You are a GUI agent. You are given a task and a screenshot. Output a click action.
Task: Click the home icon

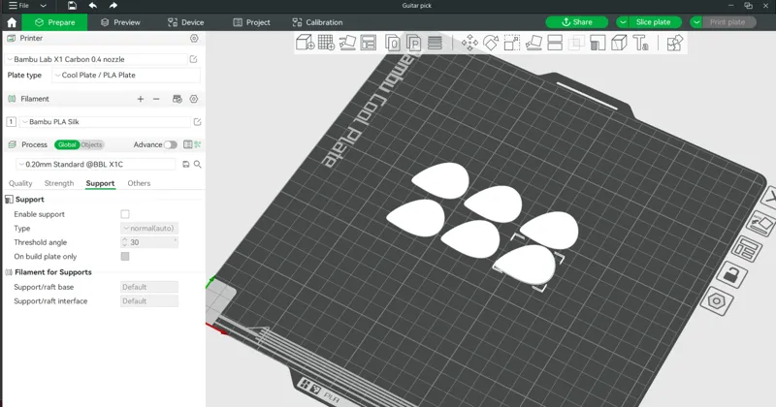coord(12,22)
